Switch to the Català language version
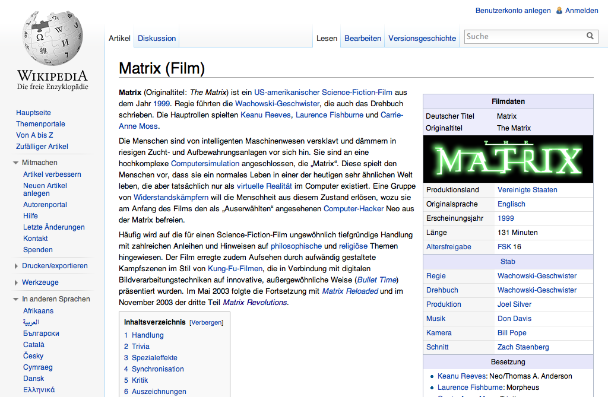 (34, 345)
